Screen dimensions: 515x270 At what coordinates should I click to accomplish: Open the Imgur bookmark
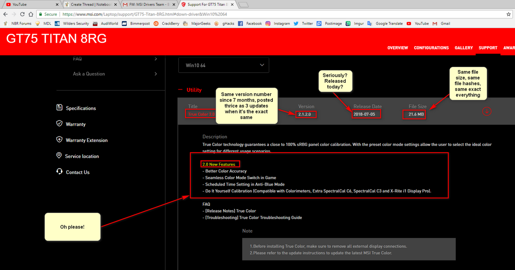point(356,24)
